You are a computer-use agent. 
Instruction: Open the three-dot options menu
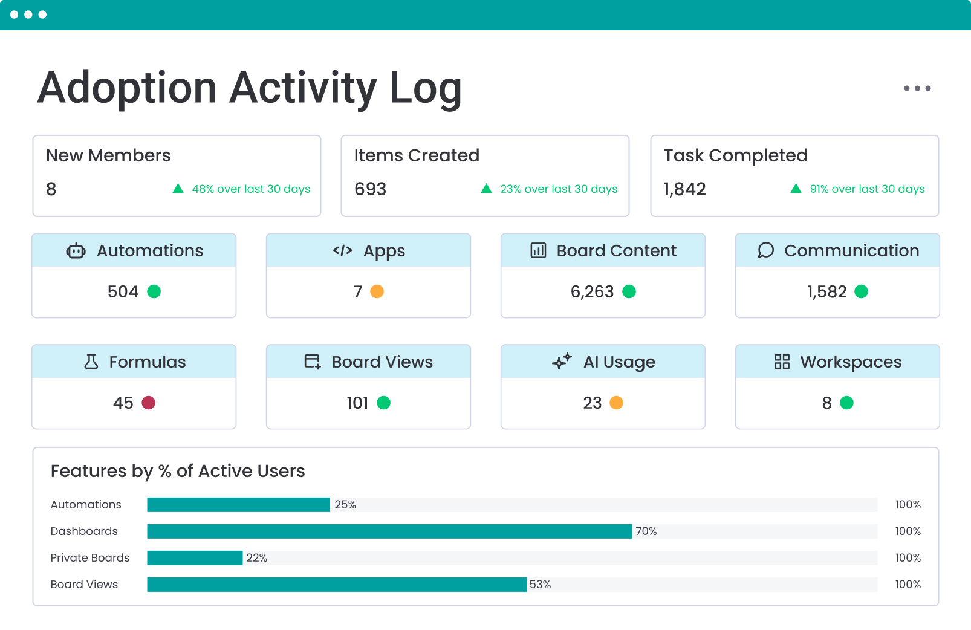pos(917,88)
